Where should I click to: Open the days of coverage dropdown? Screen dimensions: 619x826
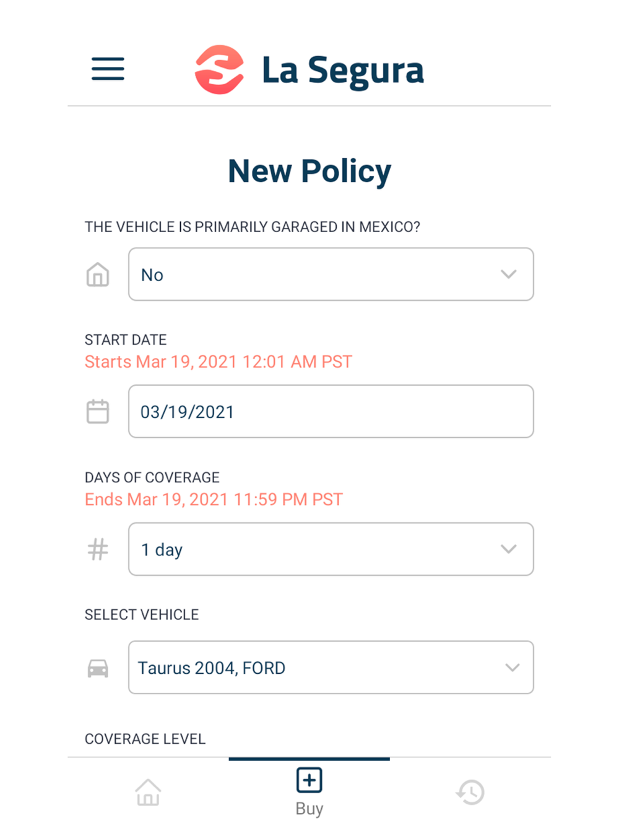click(x=331, y=549)
